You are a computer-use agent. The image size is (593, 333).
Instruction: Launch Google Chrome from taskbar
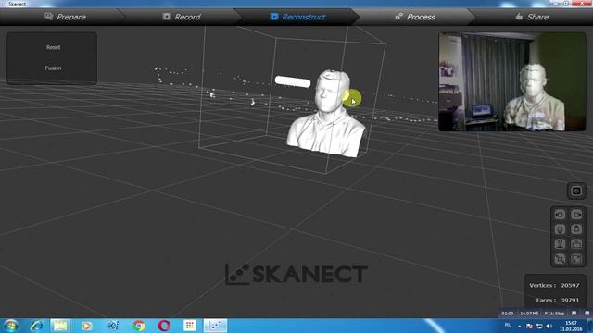(139, 326)
